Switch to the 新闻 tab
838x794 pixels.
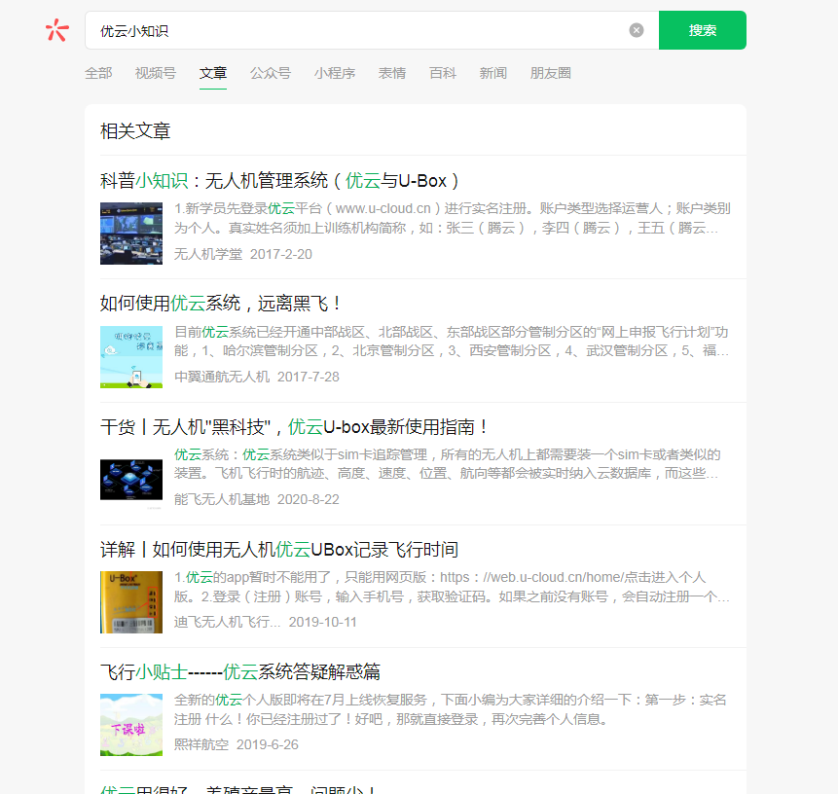click(x=492, y=73)
